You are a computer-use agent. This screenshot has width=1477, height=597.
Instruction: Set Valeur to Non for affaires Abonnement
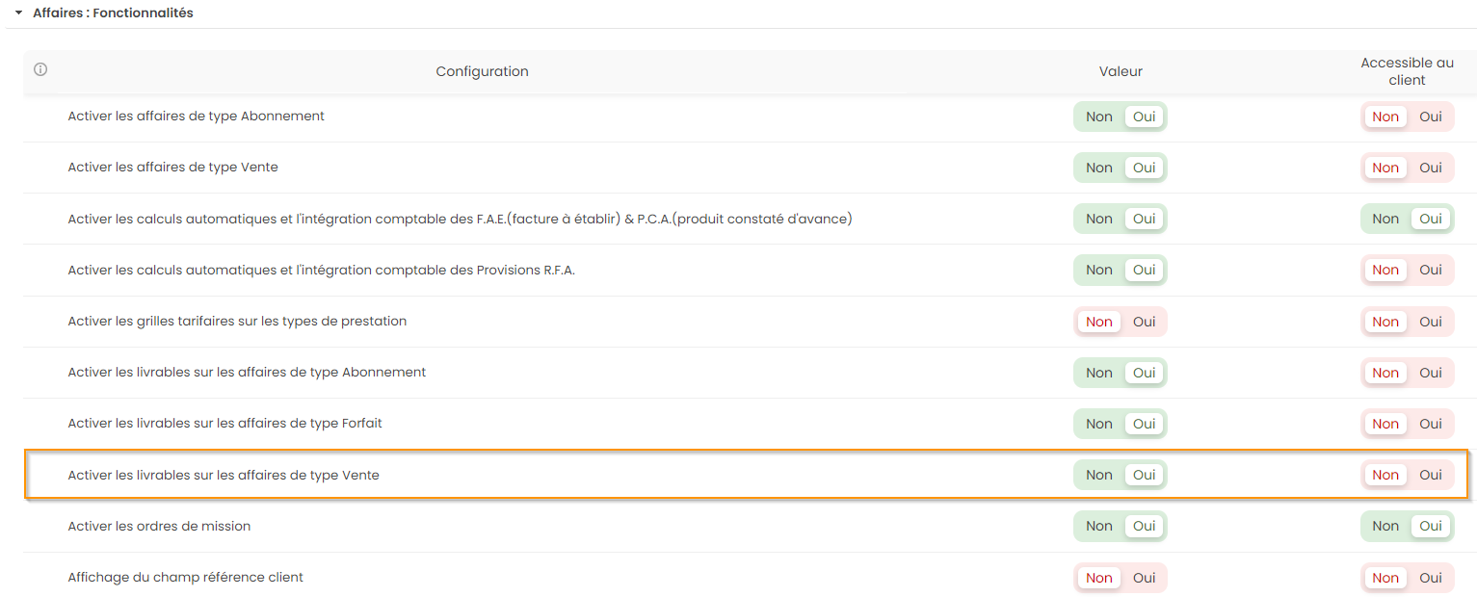click(x=1098, y=117)
